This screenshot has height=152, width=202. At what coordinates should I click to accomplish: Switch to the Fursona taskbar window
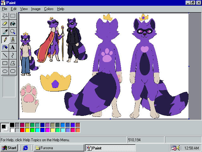click(59, 148)
